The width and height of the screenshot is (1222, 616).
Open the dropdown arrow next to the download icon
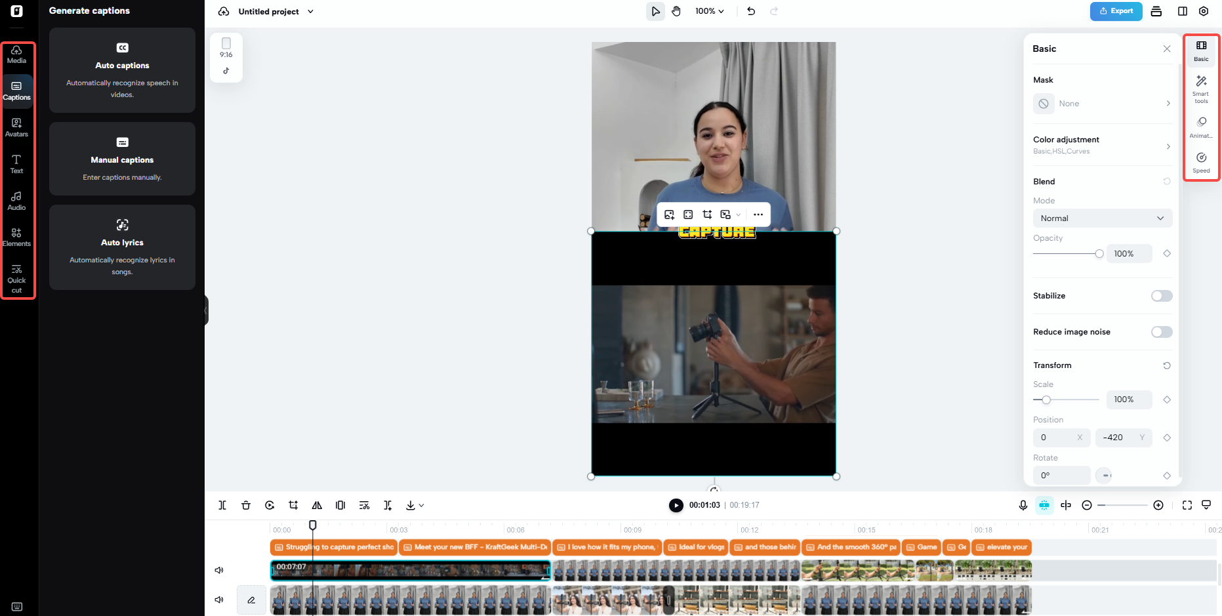422,505
